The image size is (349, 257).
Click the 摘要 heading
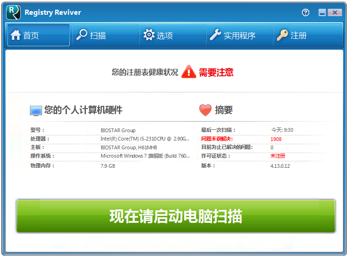(x=224, y=110)
